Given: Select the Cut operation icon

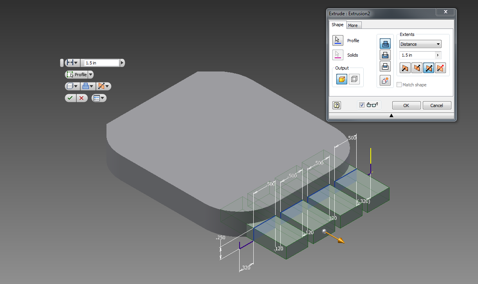Looking at the screenshot, I should pyautogui.click(x=385, y=55).
